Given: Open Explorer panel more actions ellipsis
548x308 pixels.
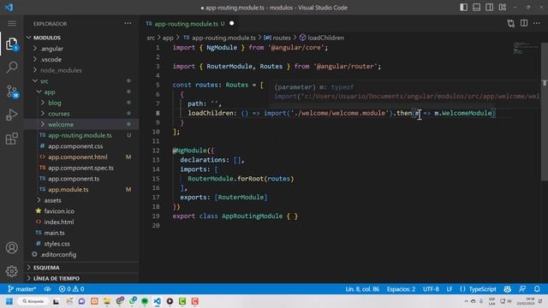Looking at the screenshot, I should pos(128,23).
